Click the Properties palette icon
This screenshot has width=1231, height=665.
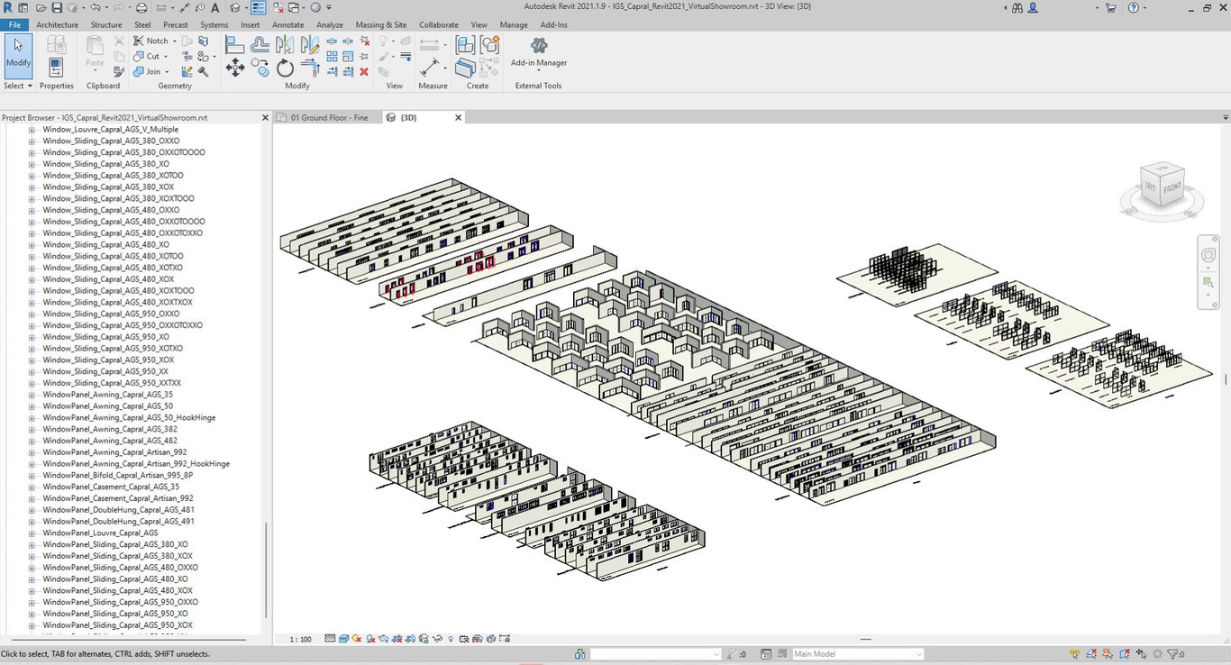coord(56,67)
